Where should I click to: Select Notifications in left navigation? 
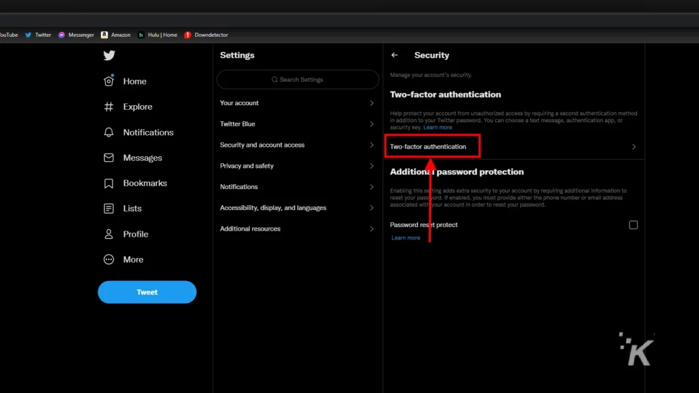pos(148,132)
